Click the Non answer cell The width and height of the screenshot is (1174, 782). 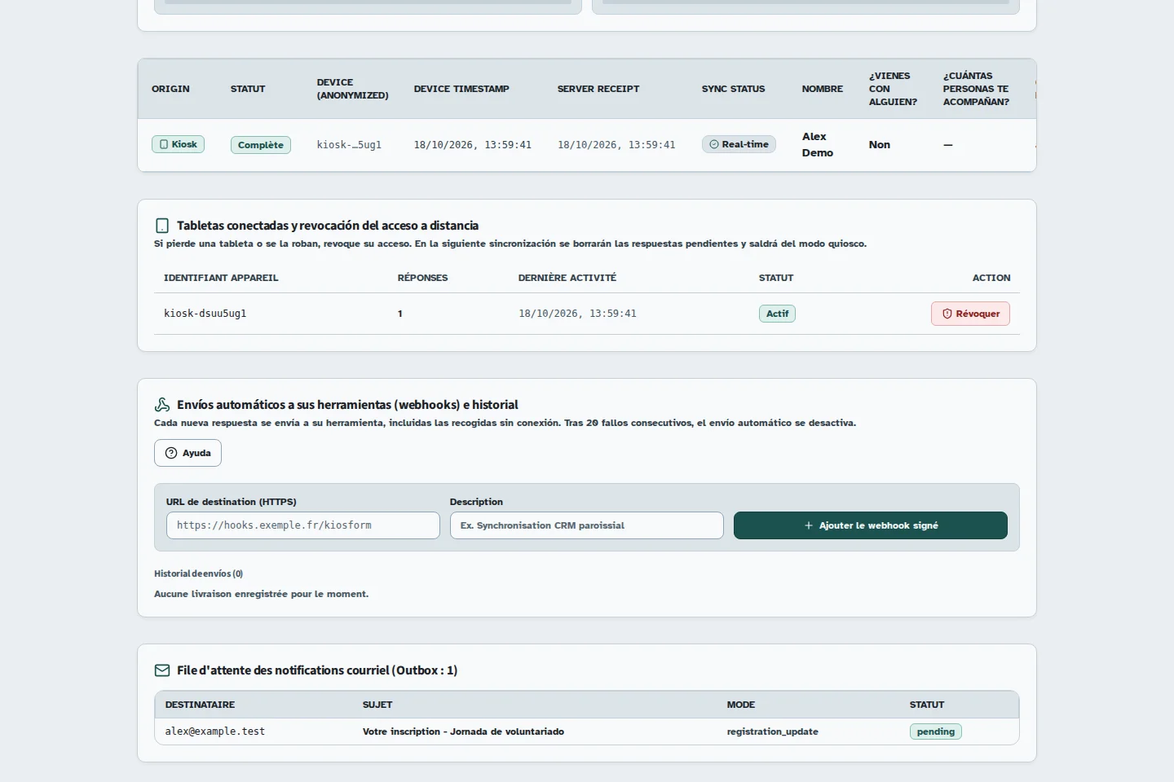coord(880,145)
